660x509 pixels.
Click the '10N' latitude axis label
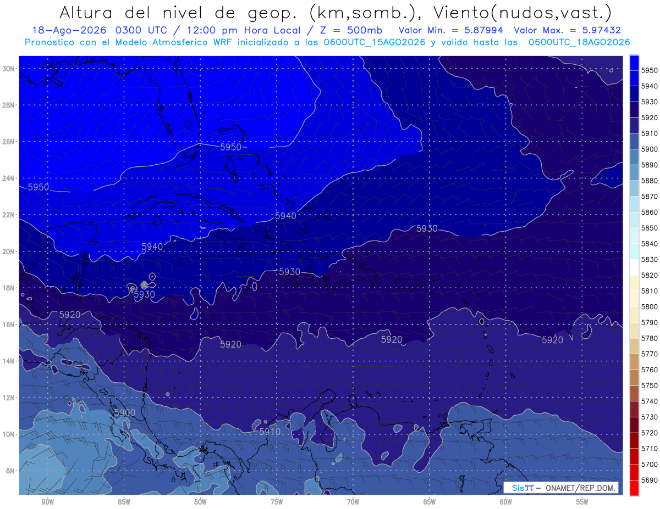click(x=9, y=434)
